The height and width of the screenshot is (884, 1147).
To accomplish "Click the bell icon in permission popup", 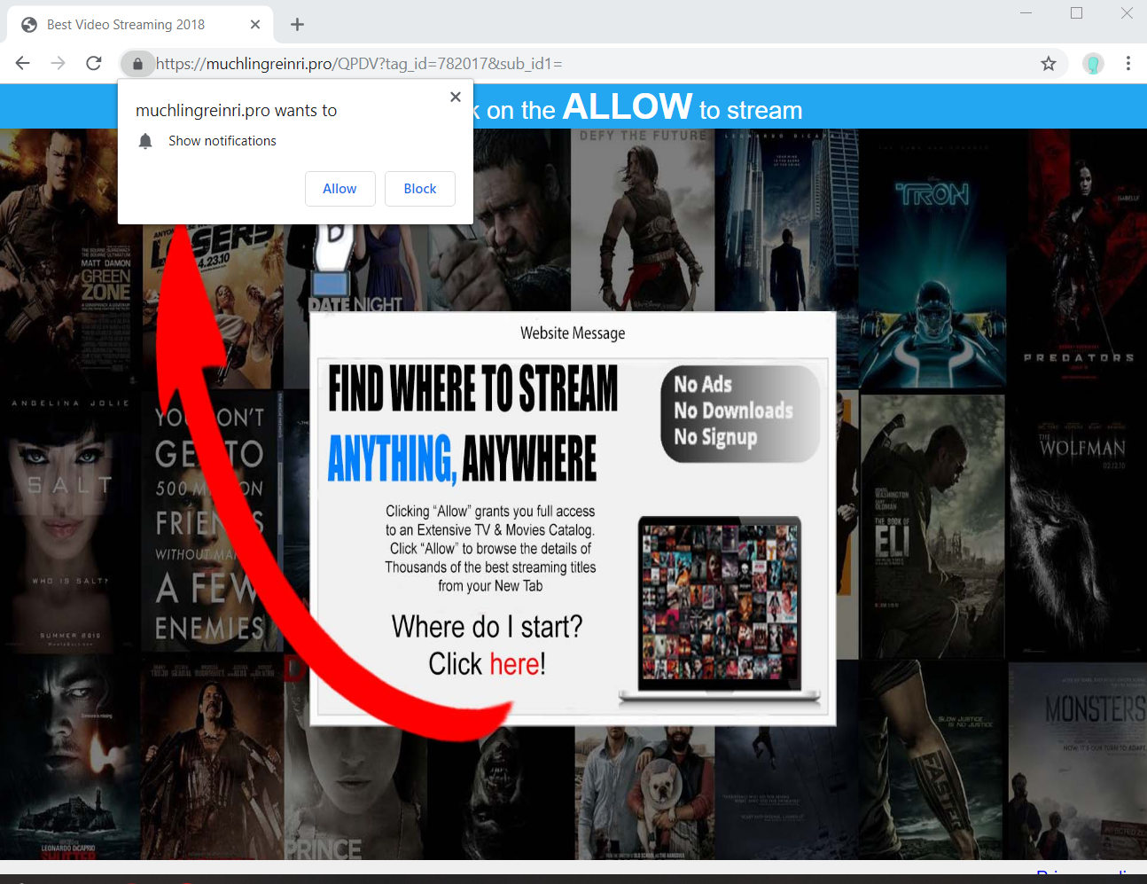I will 146,141.
